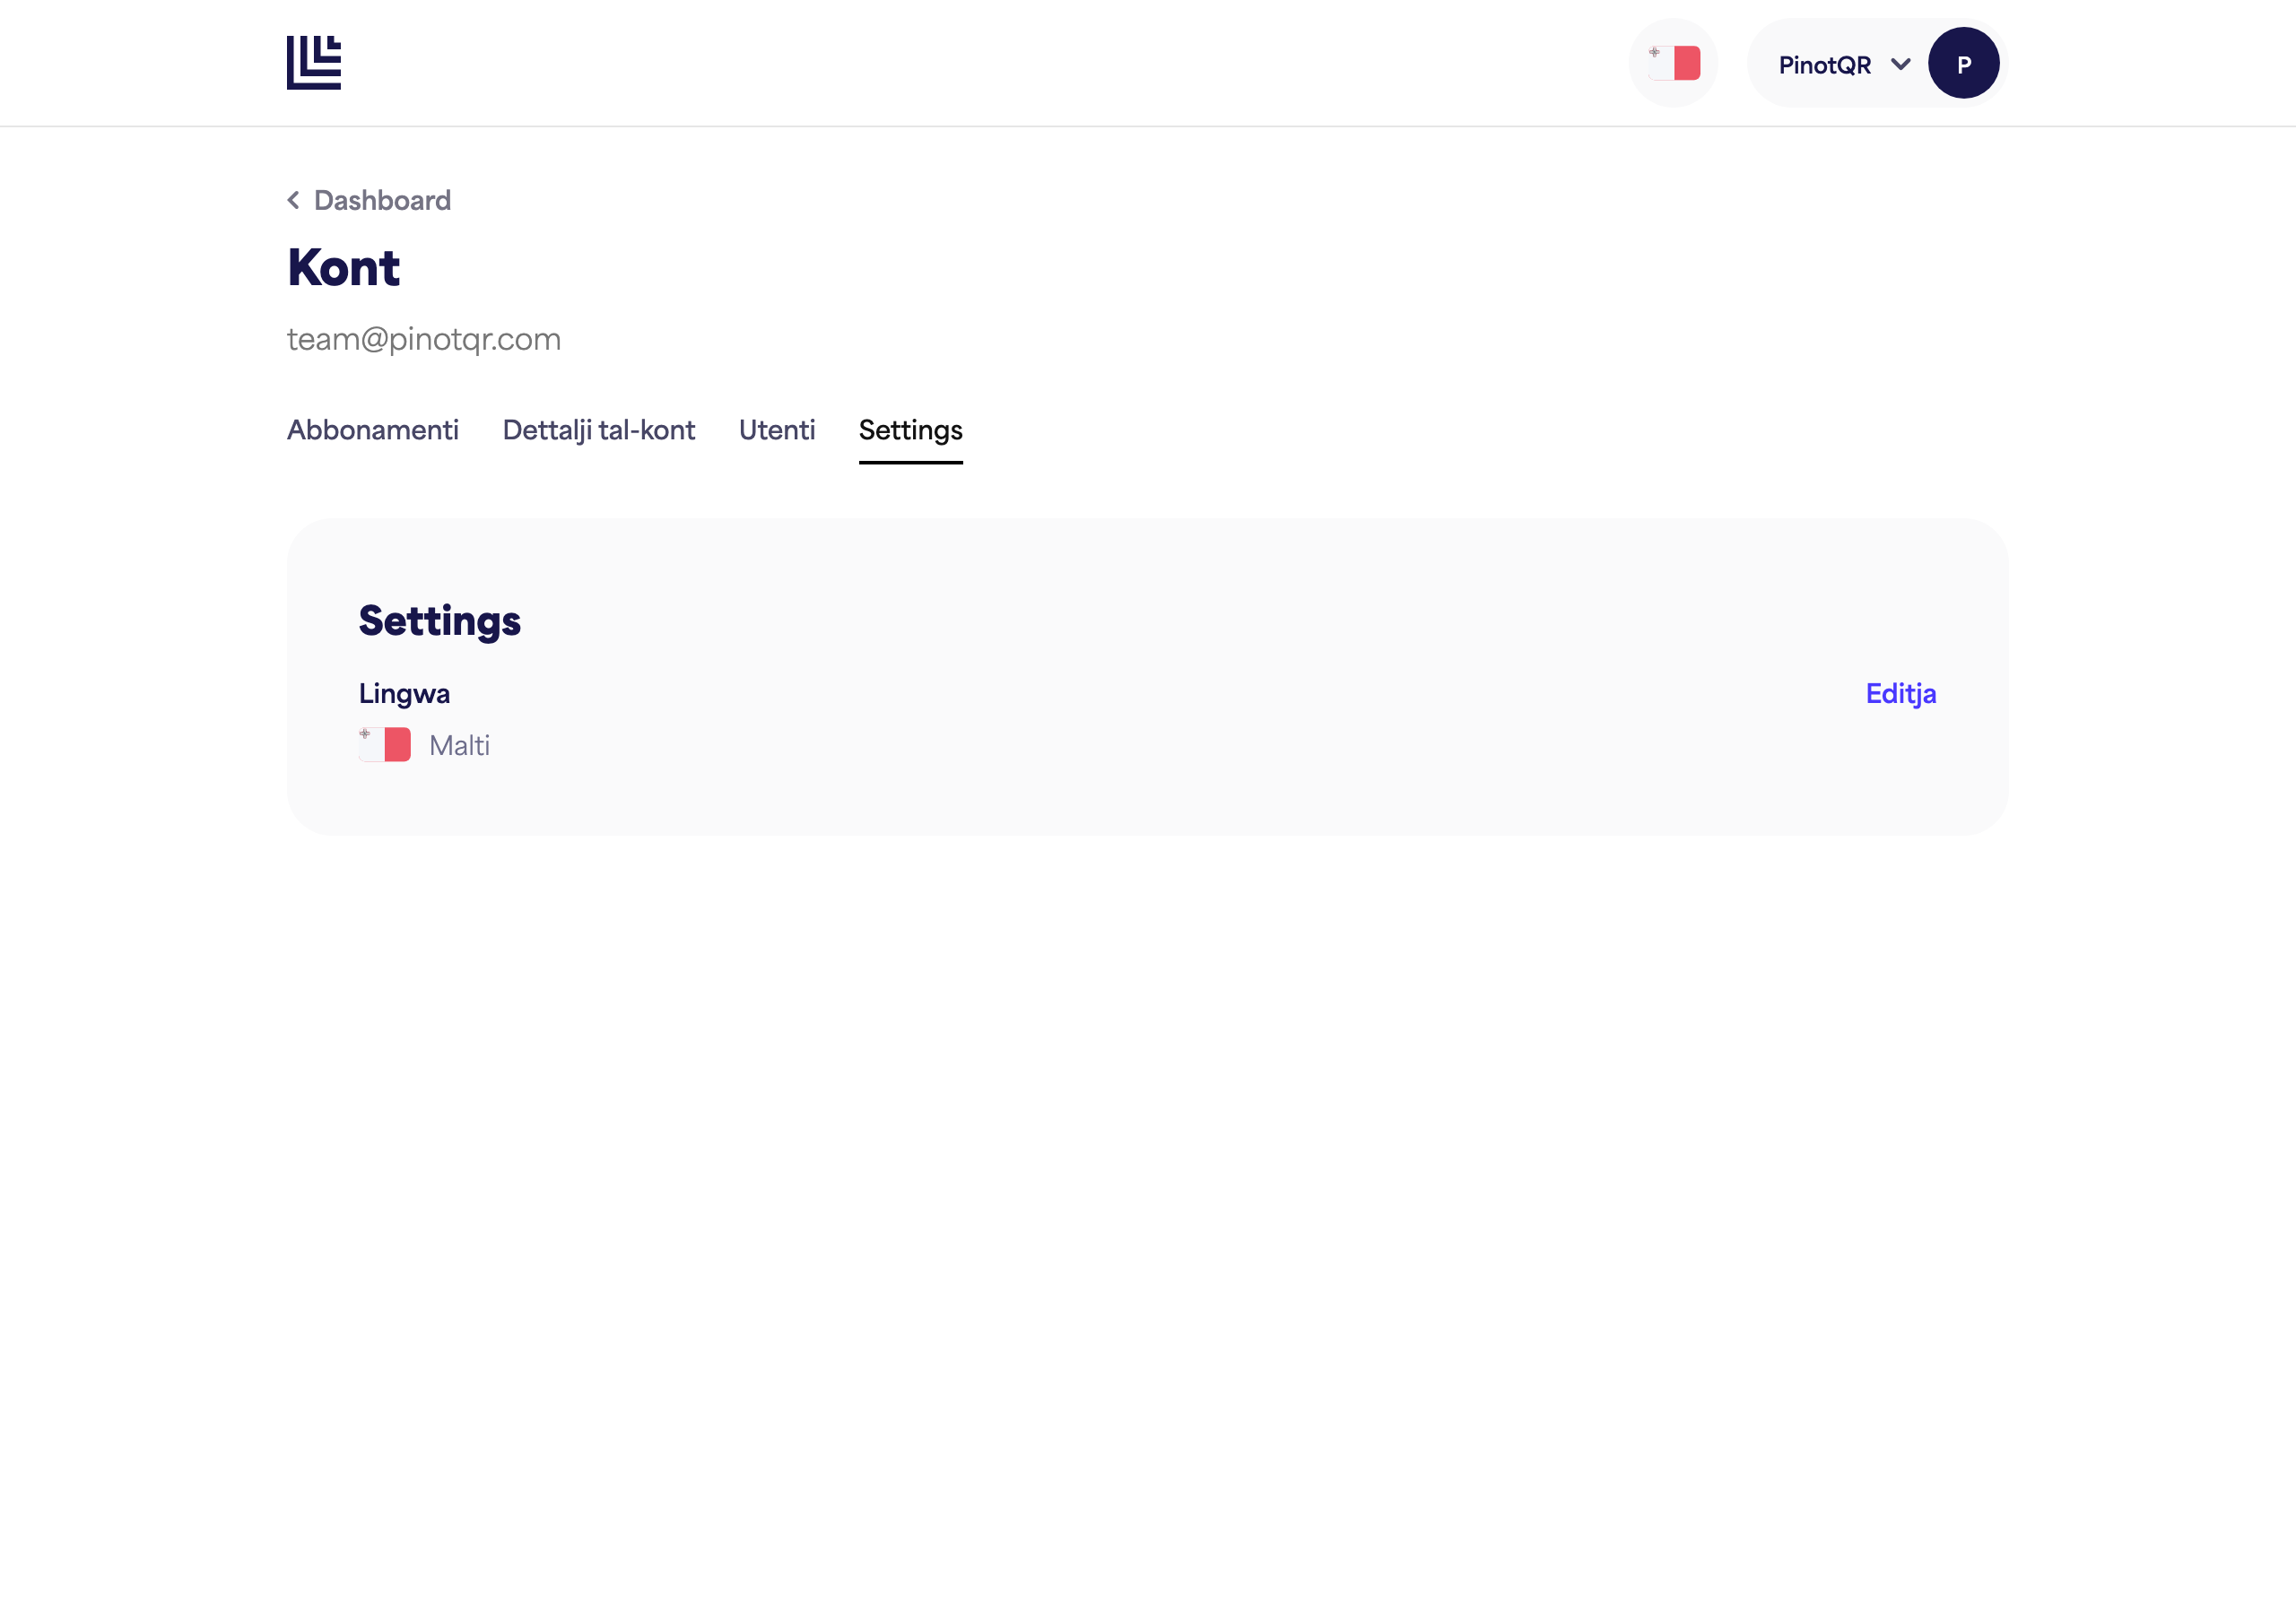
Task: Click the P avatar circle
Action: [1963, 63]
